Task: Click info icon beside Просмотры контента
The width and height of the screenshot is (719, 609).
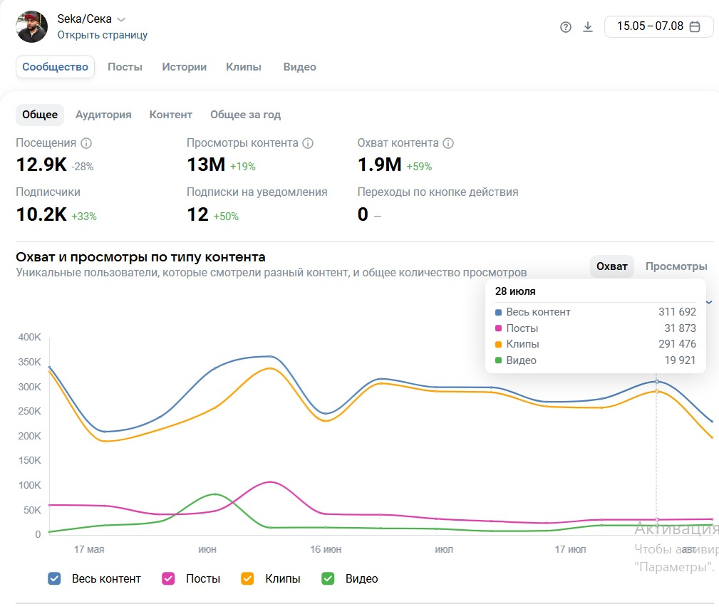Action: (308, 143)
